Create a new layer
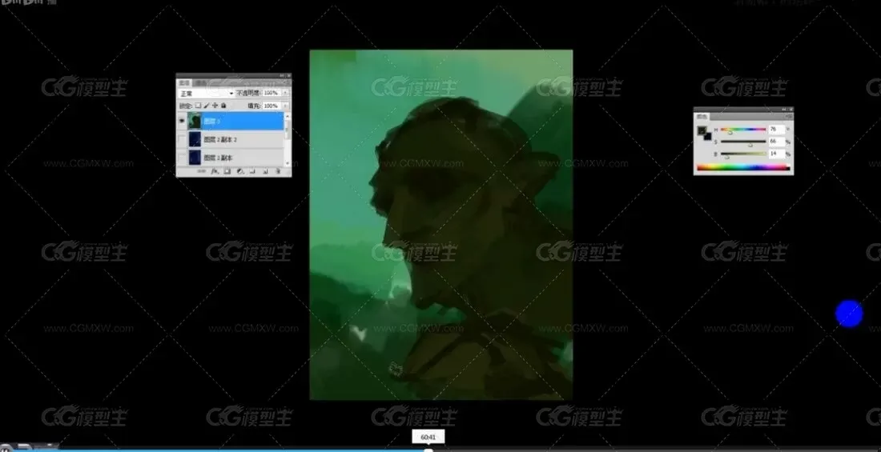 click(x=265, y=171)
